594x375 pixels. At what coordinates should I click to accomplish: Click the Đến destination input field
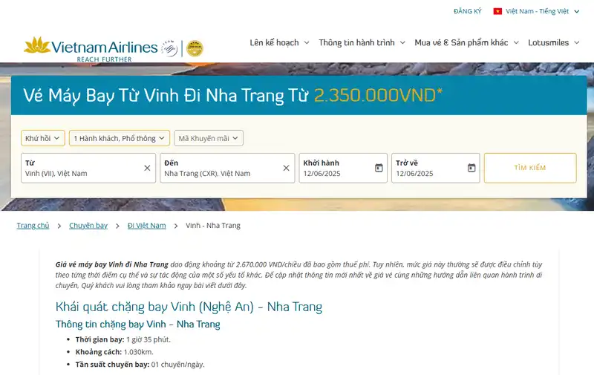click(x=227, y=168)
